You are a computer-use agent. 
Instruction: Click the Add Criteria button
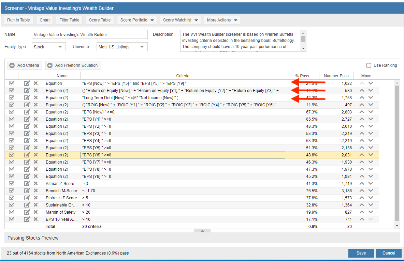point(25,65)
